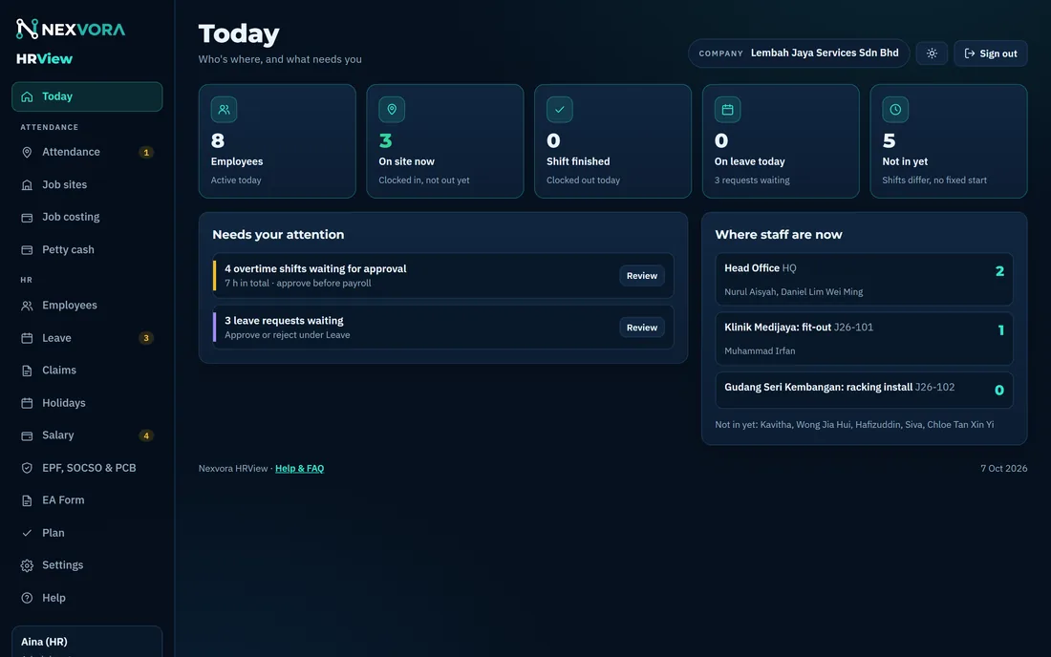Click the "Muhammad Irfan" name text
The image size is (1051, 657).
point(760,350)
